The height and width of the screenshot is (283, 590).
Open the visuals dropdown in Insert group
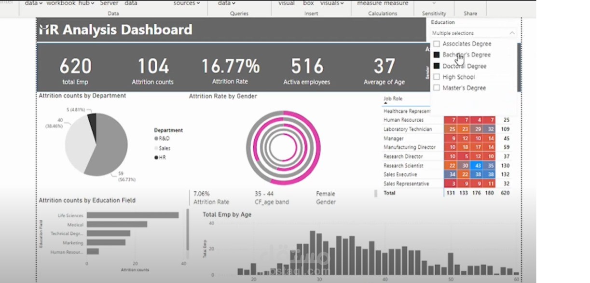pos(332,3)
